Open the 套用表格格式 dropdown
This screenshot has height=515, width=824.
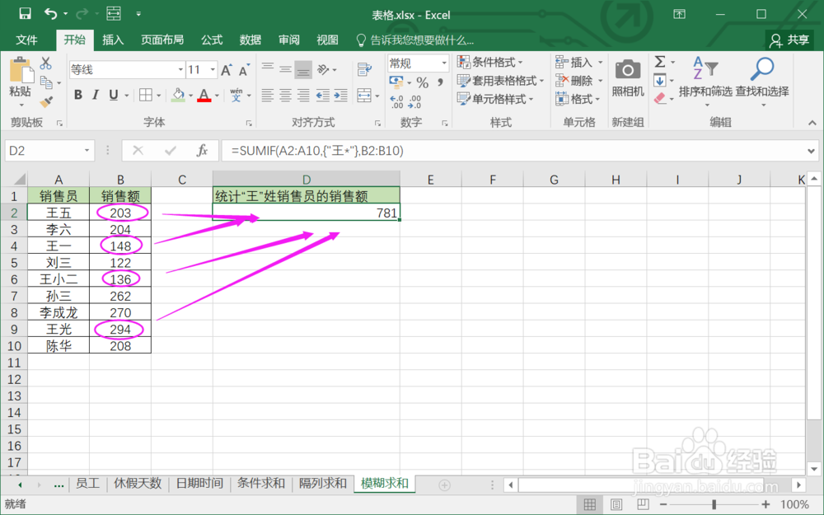500,81
